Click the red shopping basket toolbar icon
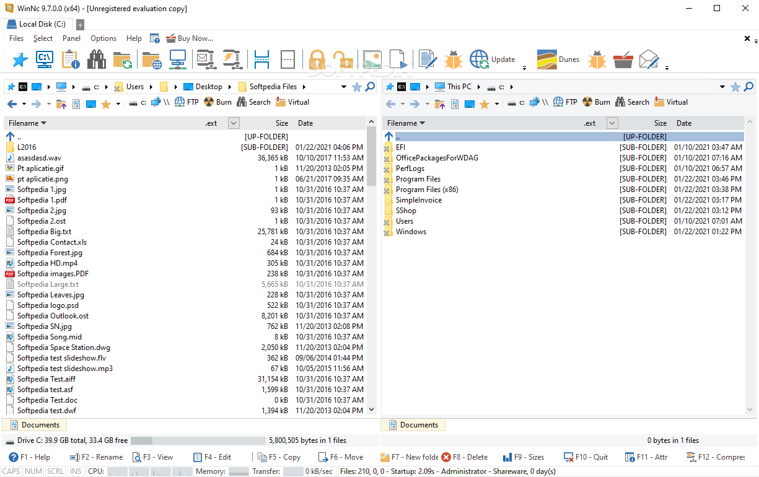This screenshot has width=759, height=477. pos(623,59)
